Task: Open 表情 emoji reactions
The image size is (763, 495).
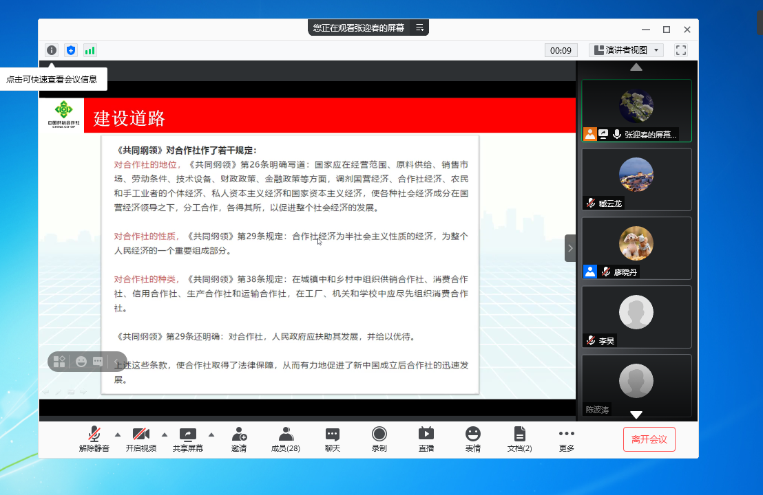Action: 473,439
